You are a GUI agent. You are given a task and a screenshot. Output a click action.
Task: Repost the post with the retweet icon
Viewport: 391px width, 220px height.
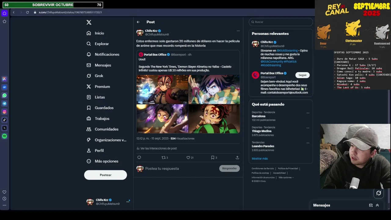tap(163, 158)
